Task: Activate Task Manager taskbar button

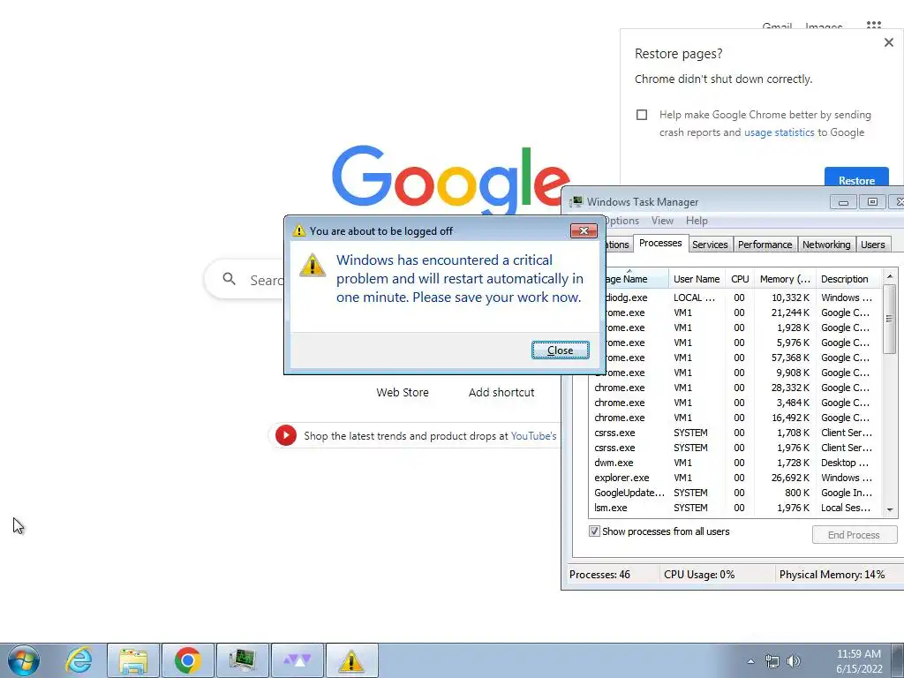Action: click(x=242, y=660)
